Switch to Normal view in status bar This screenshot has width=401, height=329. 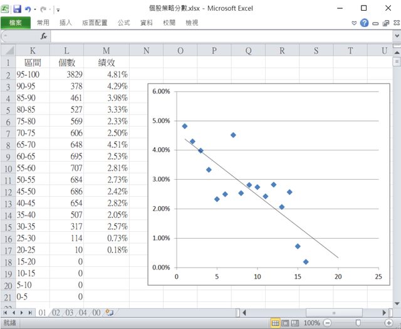click(275, 323)
